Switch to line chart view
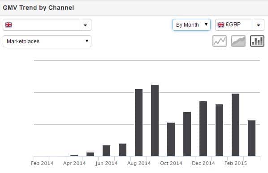The height and width of the screenshot is (173, 268). (220, 41)
